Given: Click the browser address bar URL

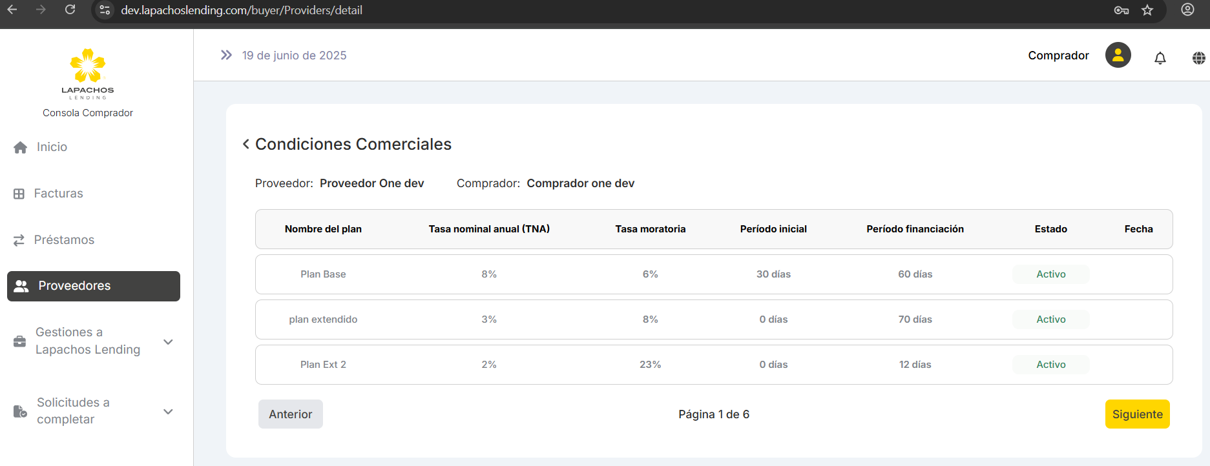Looking at the screenshot, I should click(x=242, y=10).
